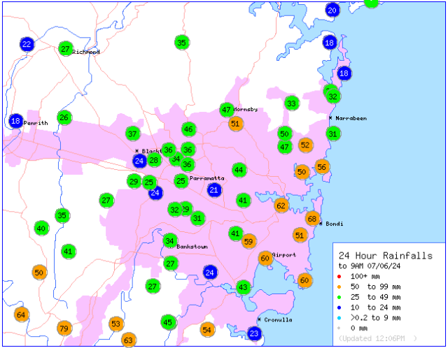
Task: Select the blue 23 marker near Cronulla
Action: click(x=255, y=334)
